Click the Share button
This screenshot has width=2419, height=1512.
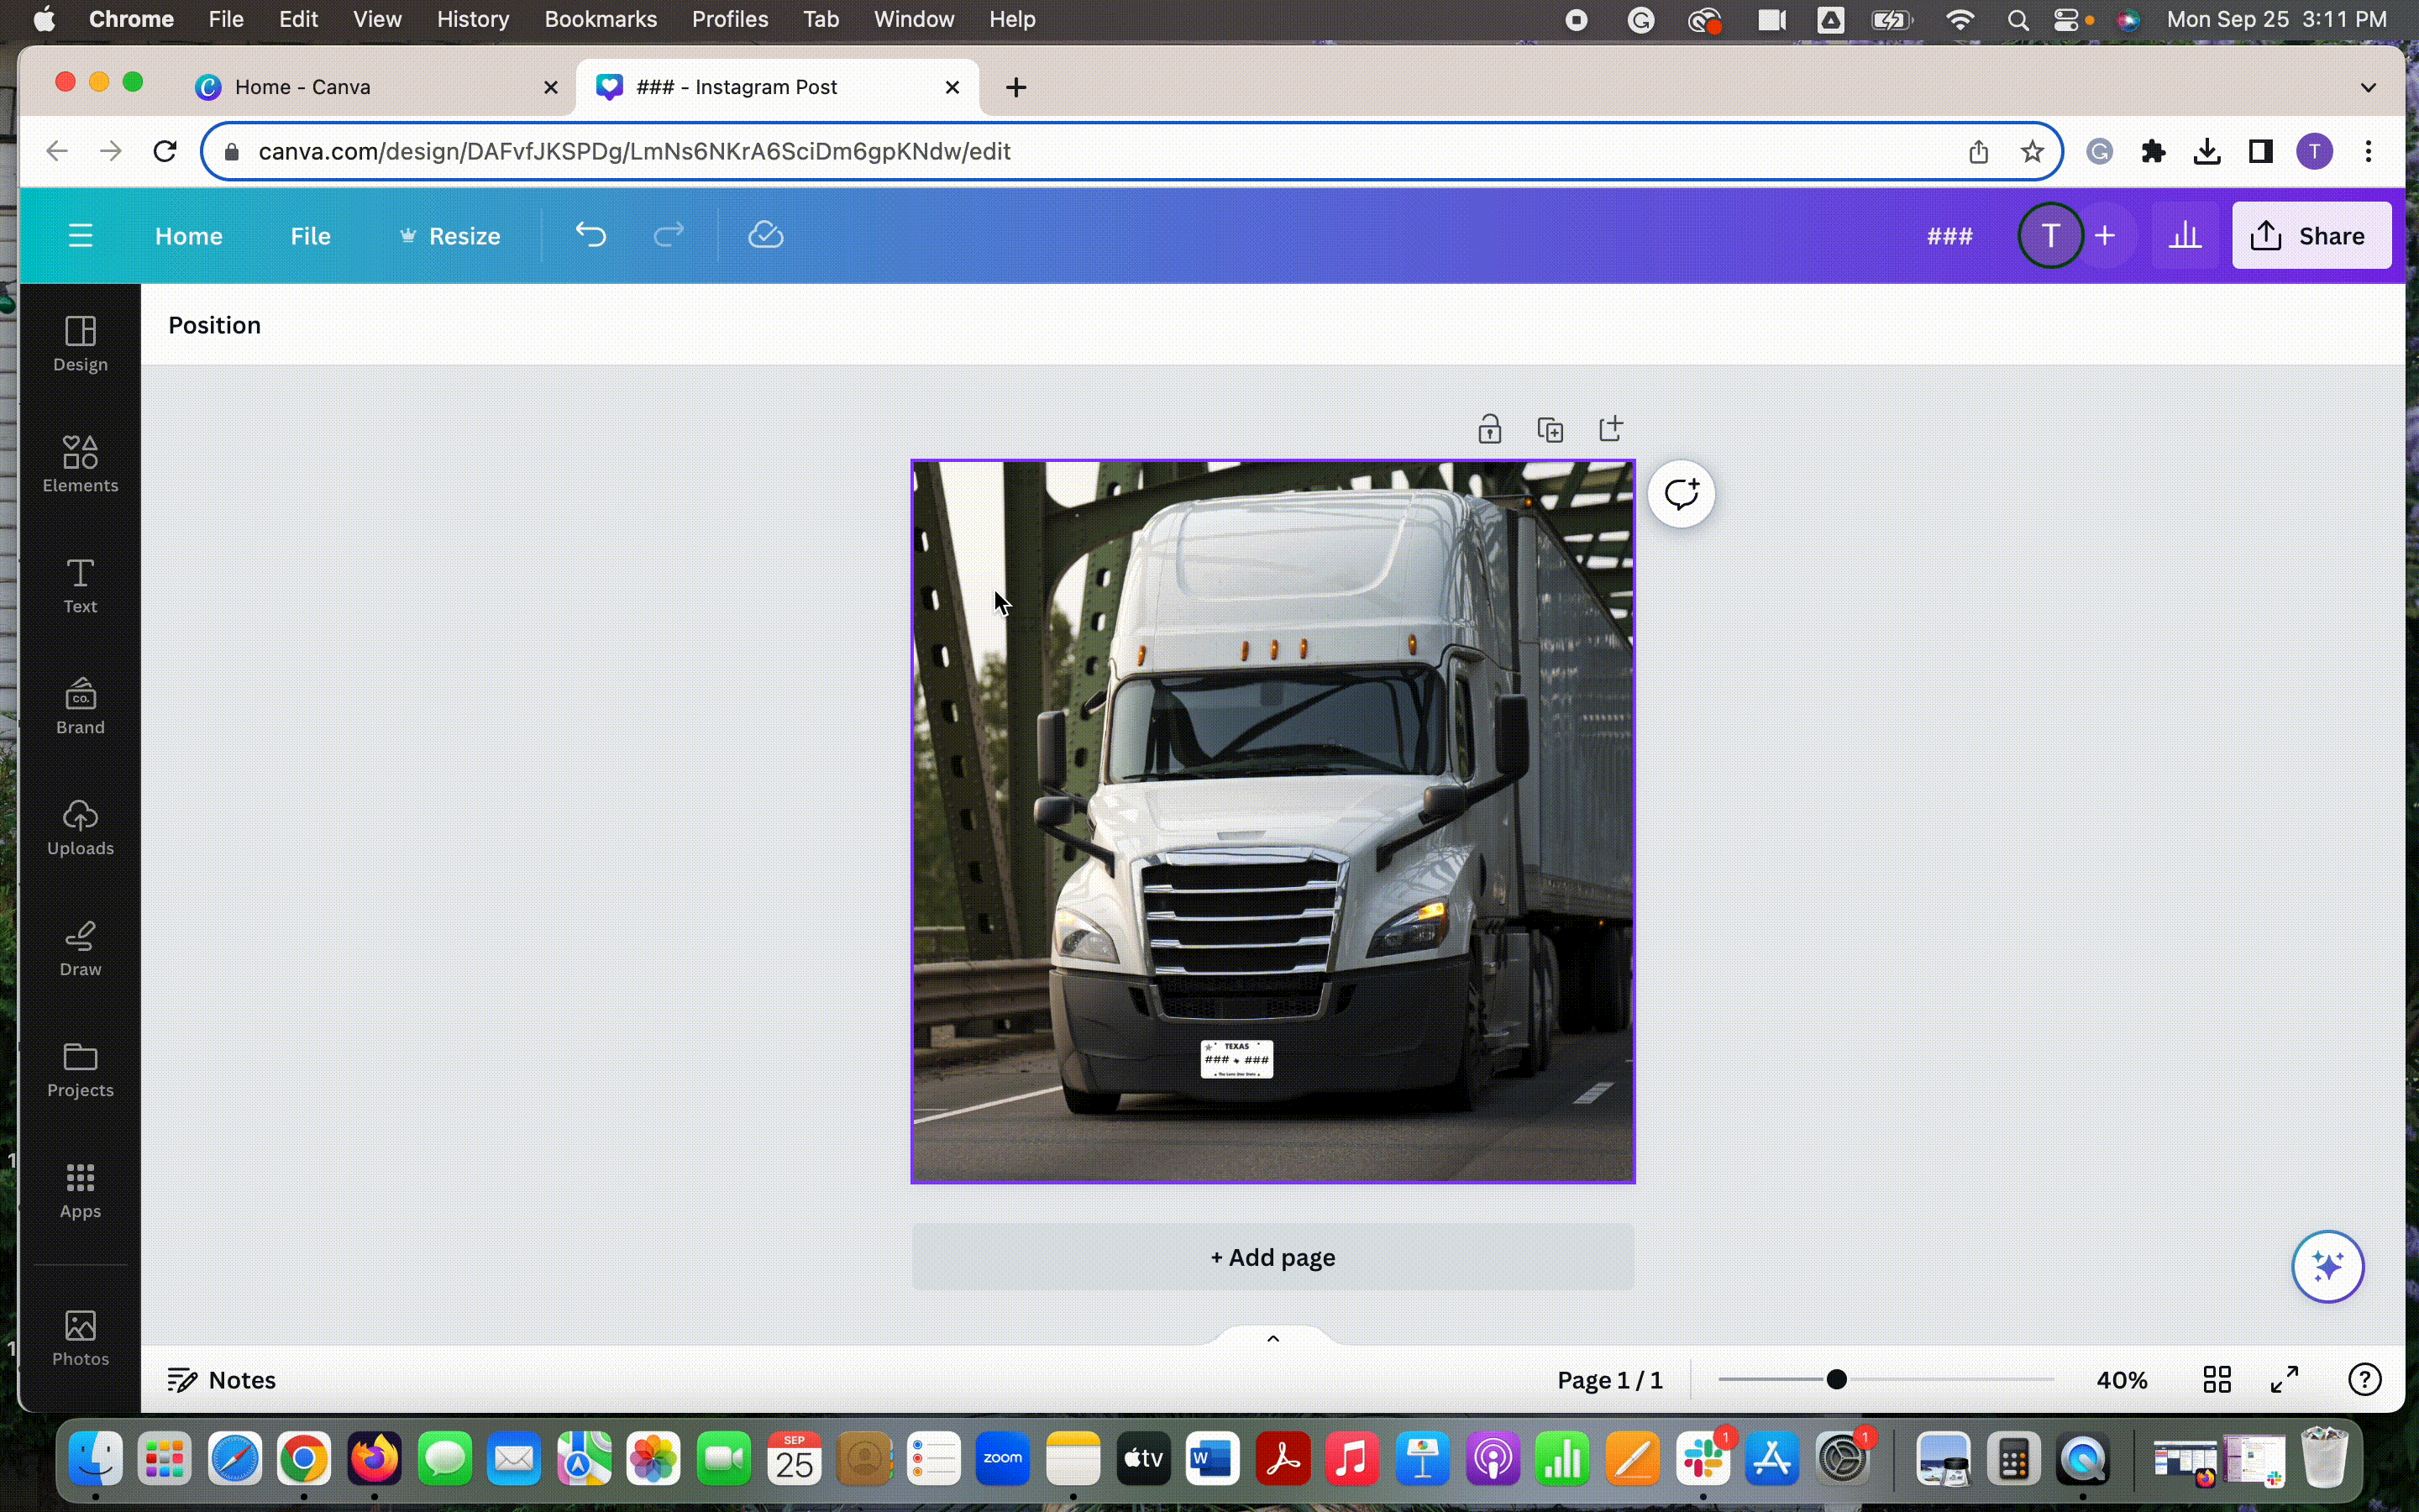pyautogui.click(x=2311, y=236)
